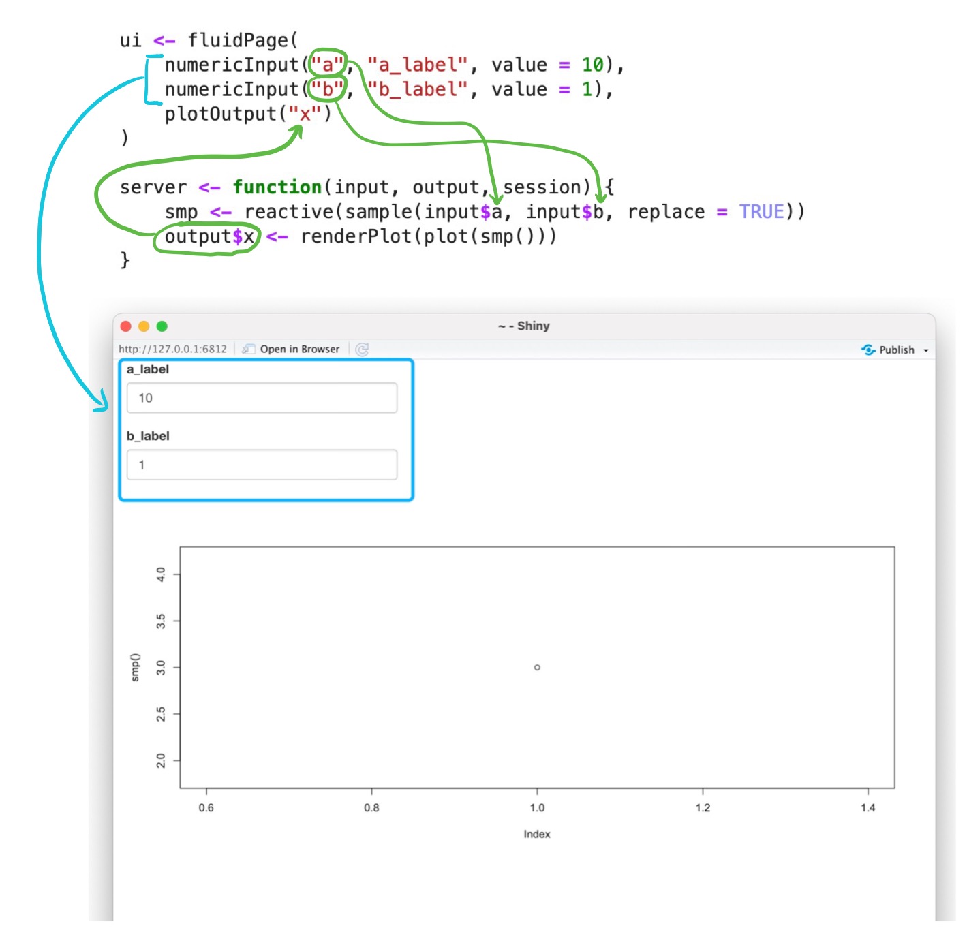Click the '~ - Shiny' window title
The image size is (967, 945).
[x=523, y=326]
